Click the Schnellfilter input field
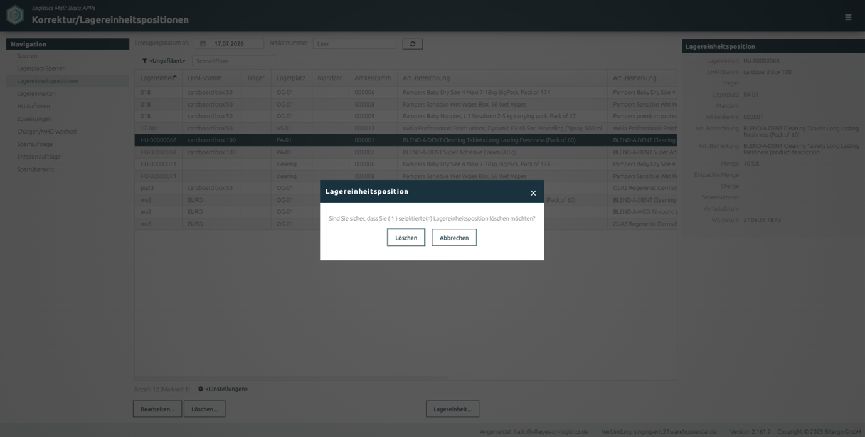The width and height of the screenshot is (865, 437). [233, 61]
